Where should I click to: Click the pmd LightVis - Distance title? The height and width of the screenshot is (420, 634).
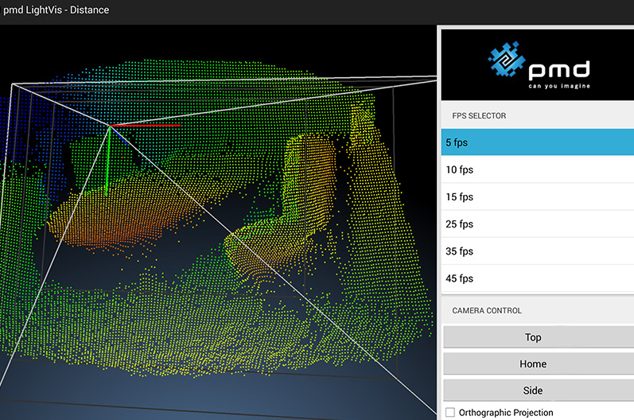[56, 10]
